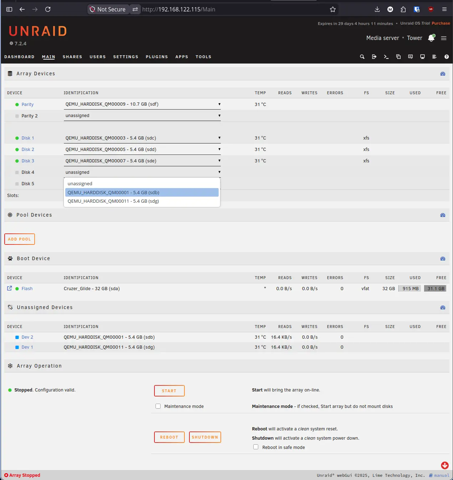Click the help question mark icon
The image size is (453, 480).
pos(447,57)
